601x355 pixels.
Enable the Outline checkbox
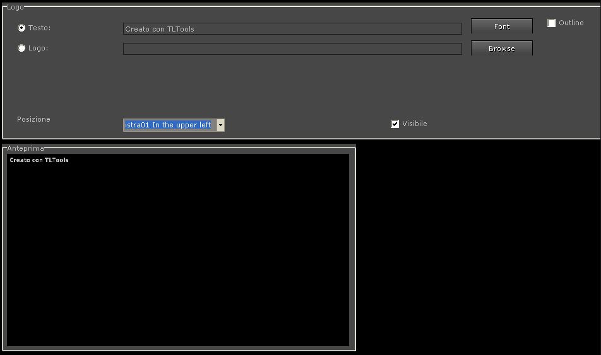pos(552,23)
